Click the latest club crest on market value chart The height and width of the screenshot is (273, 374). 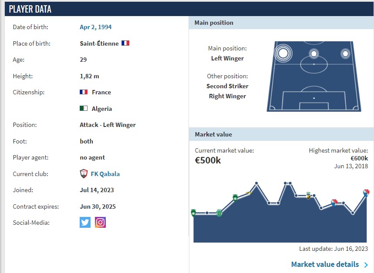point(366,192)
